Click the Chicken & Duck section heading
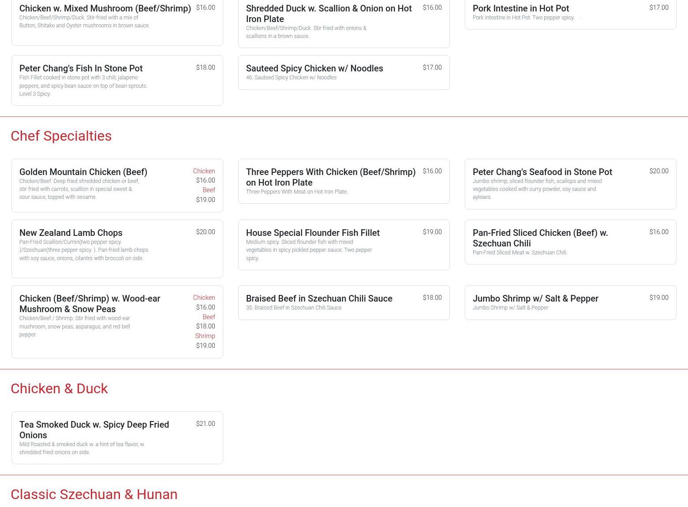 (x=59, y=388)
